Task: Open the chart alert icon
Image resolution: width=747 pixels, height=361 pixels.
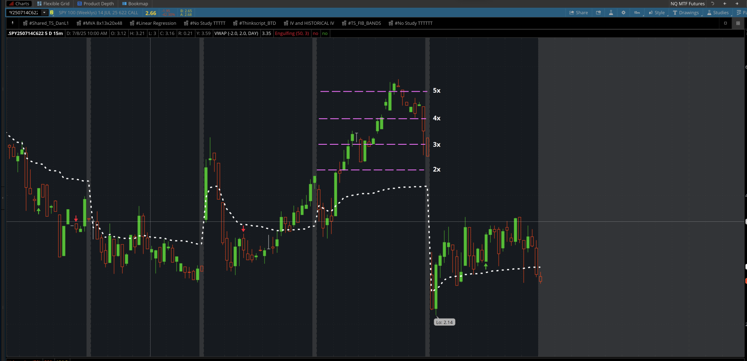Action: pos(598,13)
